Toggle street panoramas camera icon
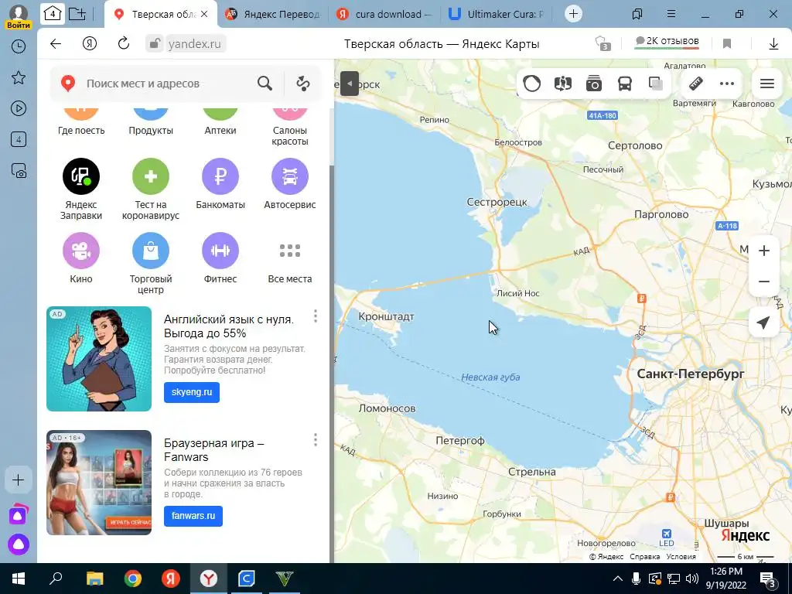 594,84
